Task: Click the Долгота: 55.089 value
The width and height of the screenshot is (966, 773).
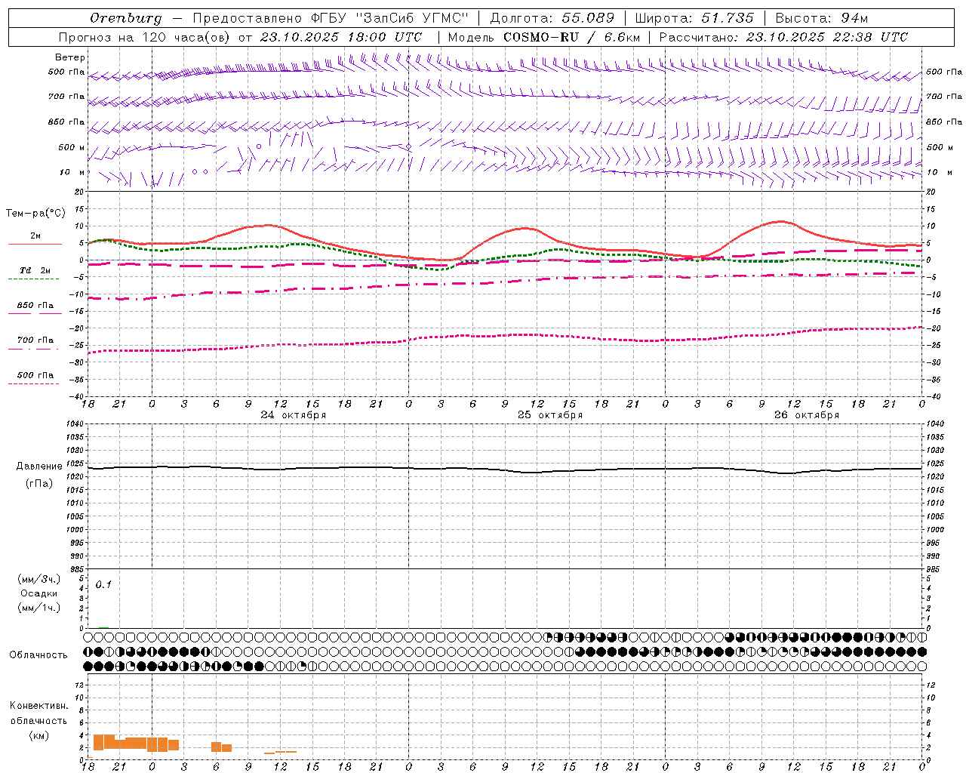Action: 552,18
